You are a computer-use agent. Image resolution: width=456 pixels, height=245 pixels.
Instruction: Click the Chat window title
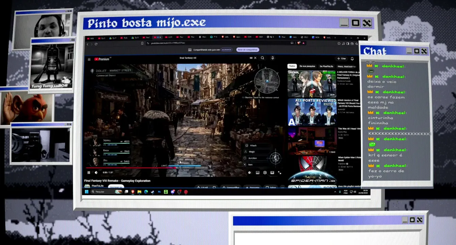[x=375, y=51]
